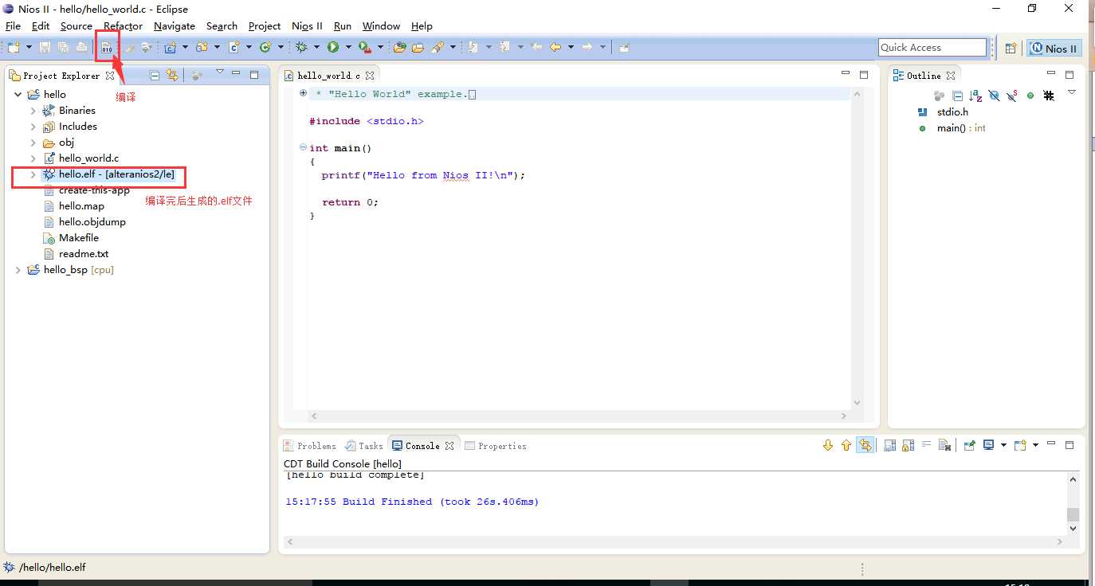Viewport: 1095px width, 586px height.
Task: Click the console vertical scrollbar thumb
Action: click(1073, 514)
